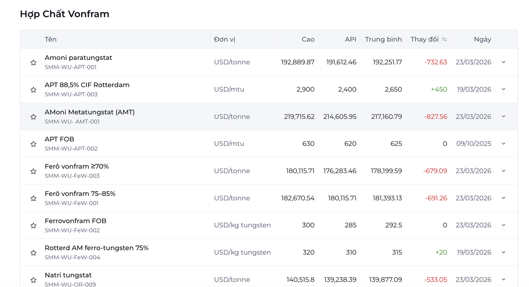Star the Amoni paratungstat row
The width and height of the screenshot is (529, 287).
point(33,62)
